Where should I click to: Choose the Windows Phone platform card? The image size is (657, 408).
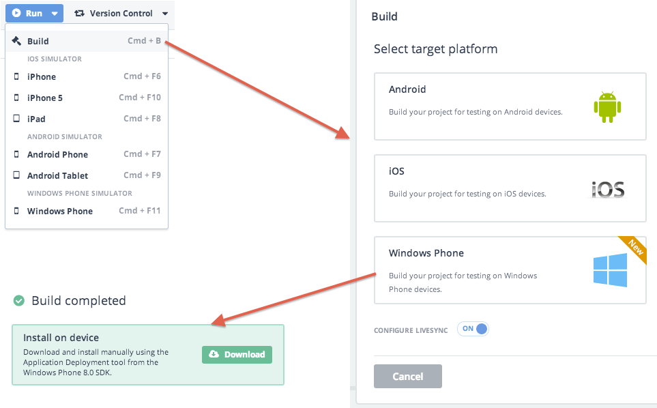click(510, 270)
